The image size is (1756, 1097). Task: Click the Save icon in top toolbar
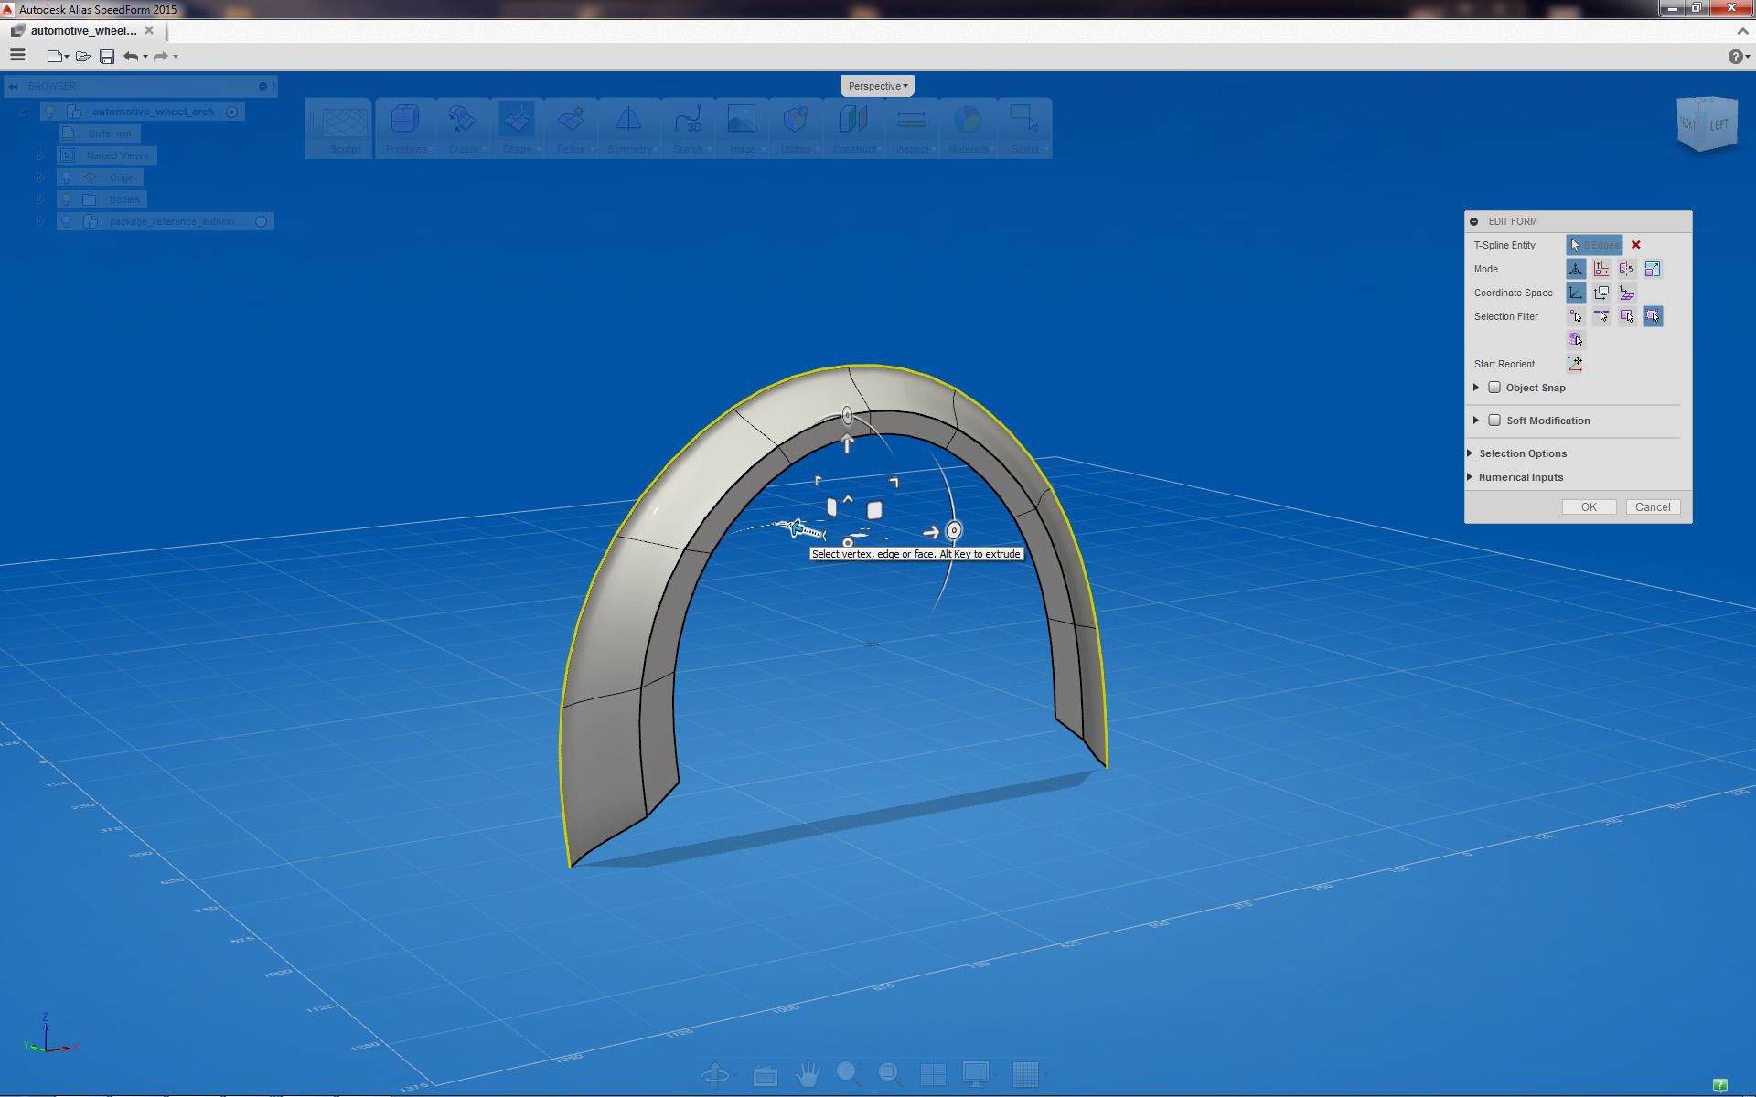click(x=107, y=57)
